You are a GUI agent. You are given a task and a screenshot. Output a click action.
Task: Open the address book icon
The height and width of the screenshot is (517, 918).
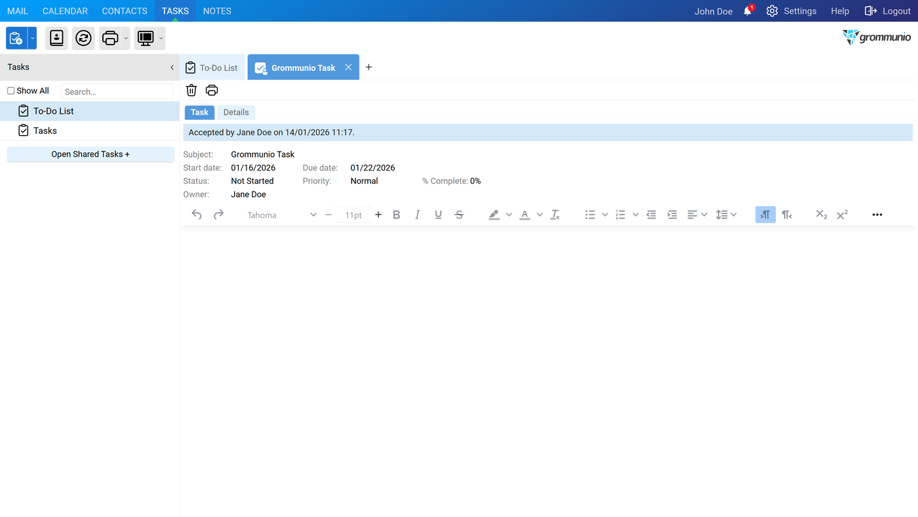pyautogui.click(x=57, y=38)
